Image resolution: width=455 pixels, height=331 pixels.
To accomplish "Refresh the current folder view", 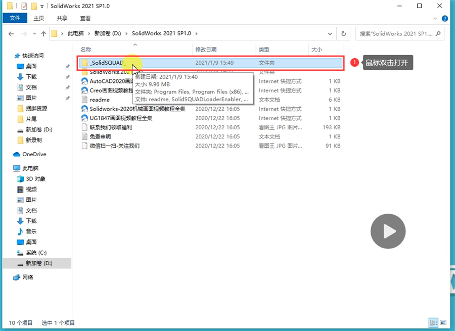I will click(344, 34).
